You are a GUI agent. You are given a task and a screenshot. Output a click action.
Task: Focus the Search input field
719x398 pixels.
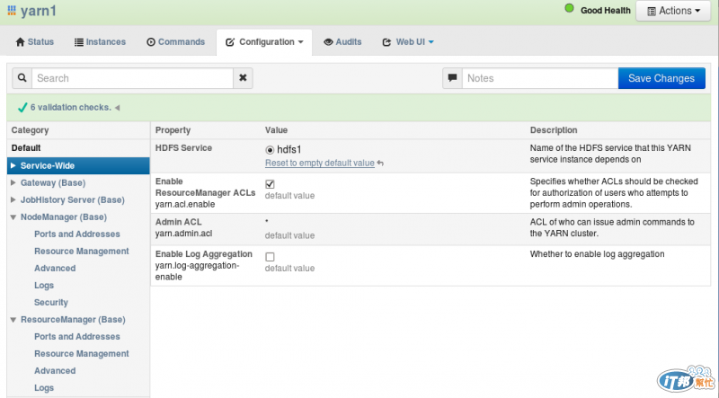coord(133,78)
